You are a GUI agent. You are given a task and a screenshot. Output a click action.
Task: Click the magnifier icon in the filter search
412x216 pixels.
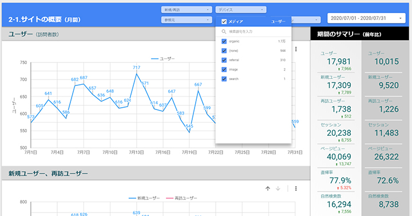click(x=224, y=32)
